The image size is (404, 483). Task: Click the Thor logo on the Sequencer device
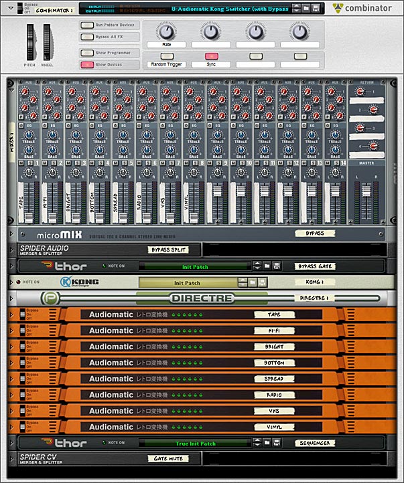click(x=64, y=443)
